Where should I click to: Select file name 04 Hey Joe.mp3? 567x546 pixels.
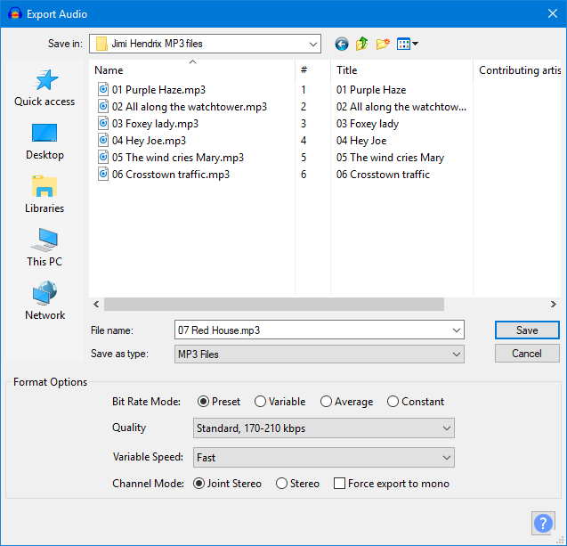(149, 141)
